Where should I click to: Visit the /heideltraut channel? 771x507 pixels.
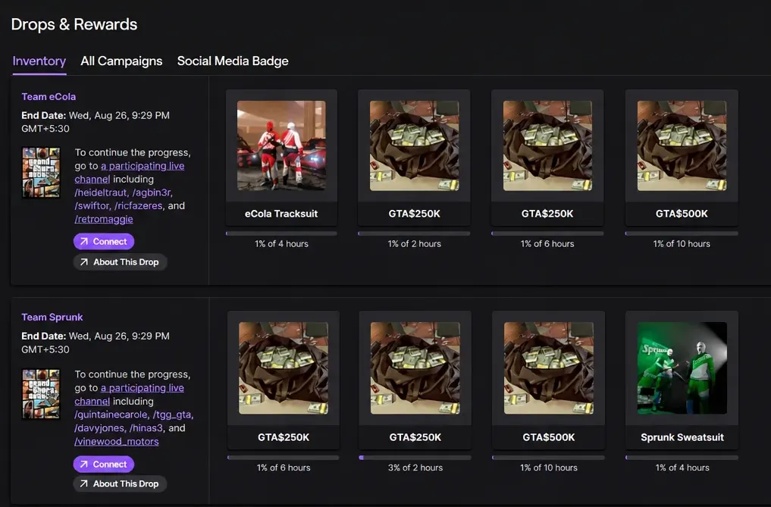101,192
